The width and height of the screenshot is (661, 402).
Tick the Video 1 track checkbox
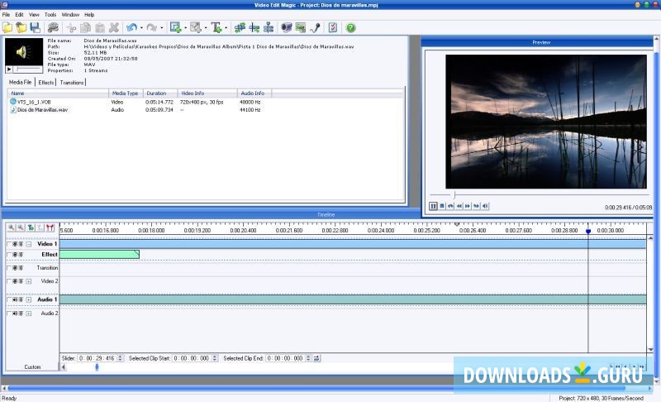tap(9, 244)
